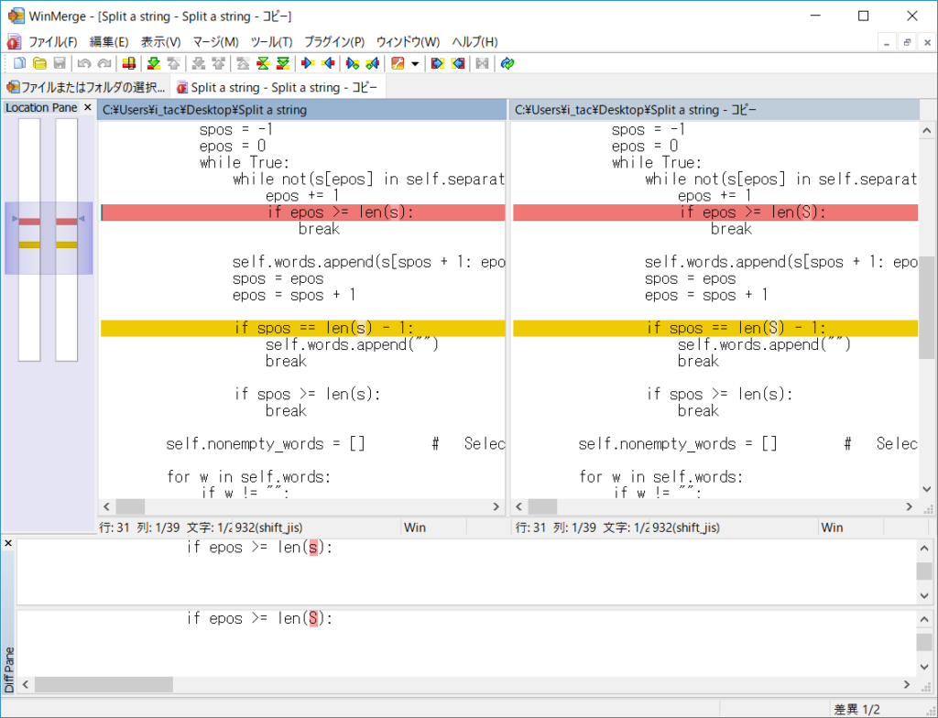This screenshot has height=718, width=938.
Task: Jump to the last difference icon
Action: (x=283, y=63)
